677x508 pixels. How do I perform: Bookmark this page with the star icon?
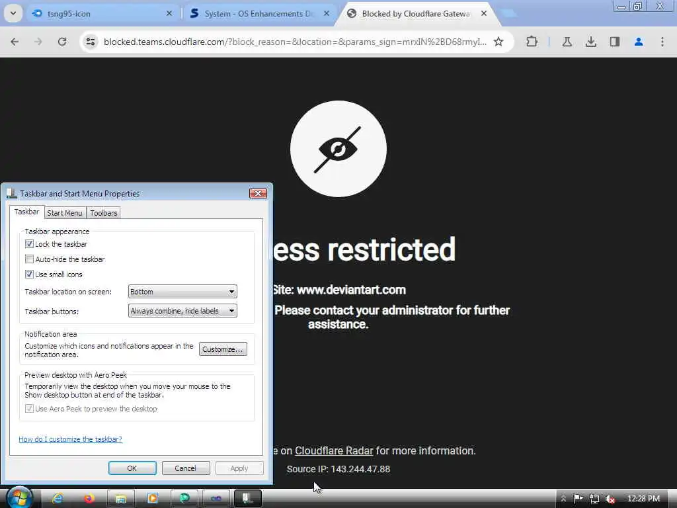498,42
